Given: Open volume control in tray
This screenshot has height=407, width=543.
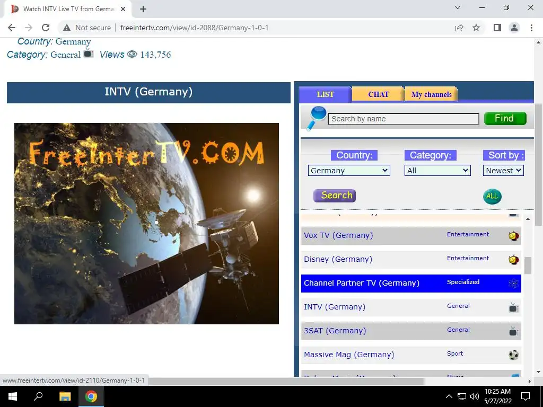Looking at the screenshot, I should pos(475,396).
